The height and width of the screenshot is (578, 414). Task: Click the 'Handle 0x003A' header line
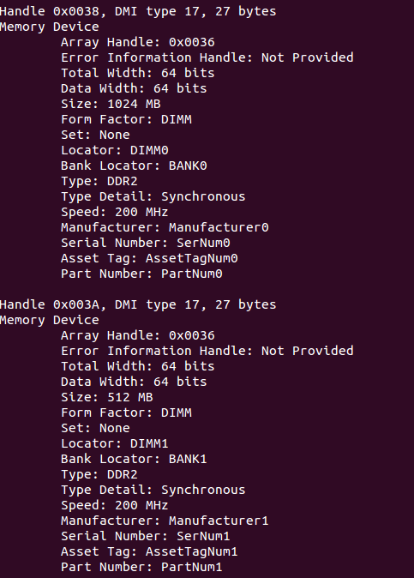[138, 304]
